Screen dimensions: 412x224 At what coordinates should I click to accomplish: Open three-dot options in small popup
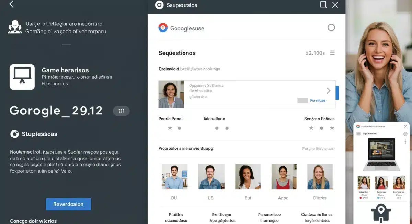click(405, 141)
